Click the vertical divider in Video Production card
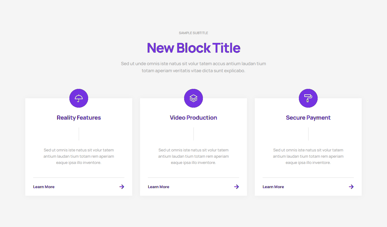 click(194, 134)
